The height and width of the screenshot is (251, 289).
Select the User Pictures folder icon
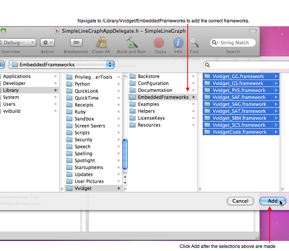(x=69, y=181)
